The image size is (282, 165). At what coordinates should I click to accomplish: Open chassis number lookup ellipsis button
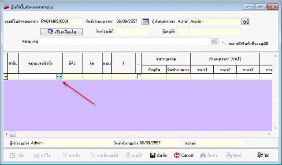coord(59,77)
